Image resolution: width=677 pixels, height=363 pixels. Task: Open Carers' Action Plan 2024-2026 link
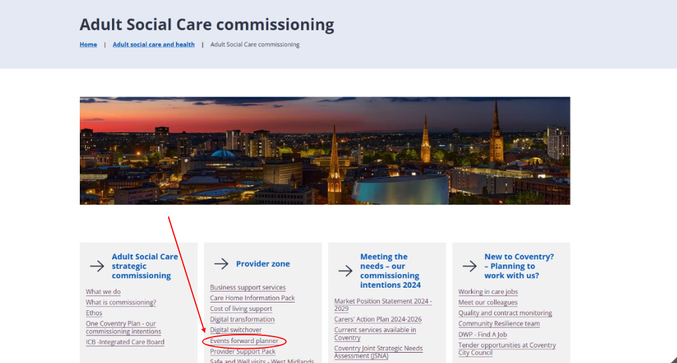coord(378,319)
